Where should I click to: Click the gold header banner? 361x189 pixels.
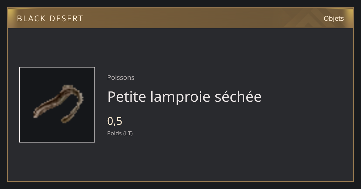click(180, 18)
